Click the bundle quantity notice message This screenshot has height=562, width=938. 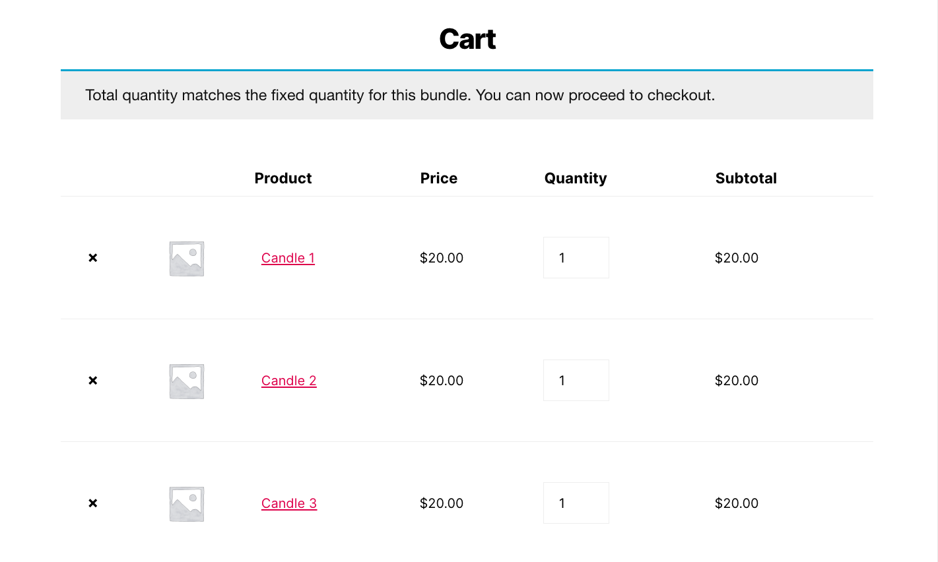click(x=400, y=95)
